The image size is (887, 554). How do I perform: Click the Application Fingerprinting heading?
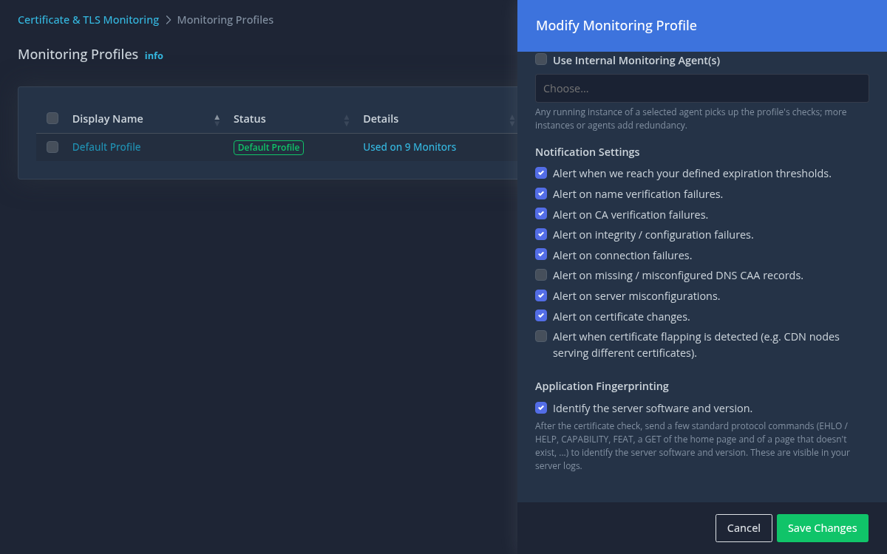click(602, 386)
